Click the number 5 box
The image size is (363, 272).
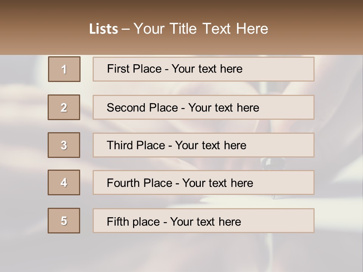(64, 221)
